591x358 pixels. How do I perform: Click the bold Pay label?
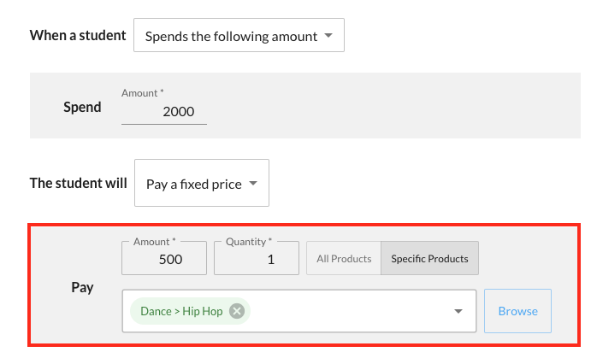click(x=82, y=287)
